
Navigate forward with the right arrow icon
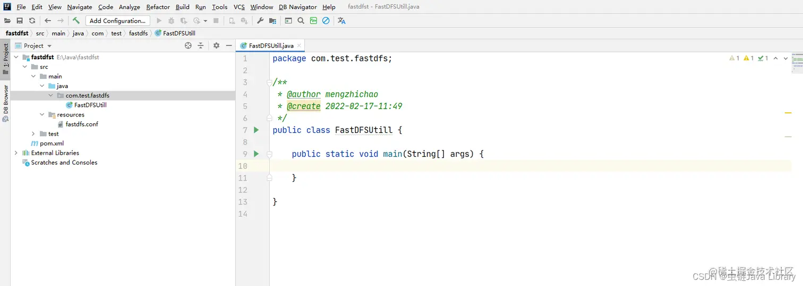pyautogui.click(x=61, y=21)
